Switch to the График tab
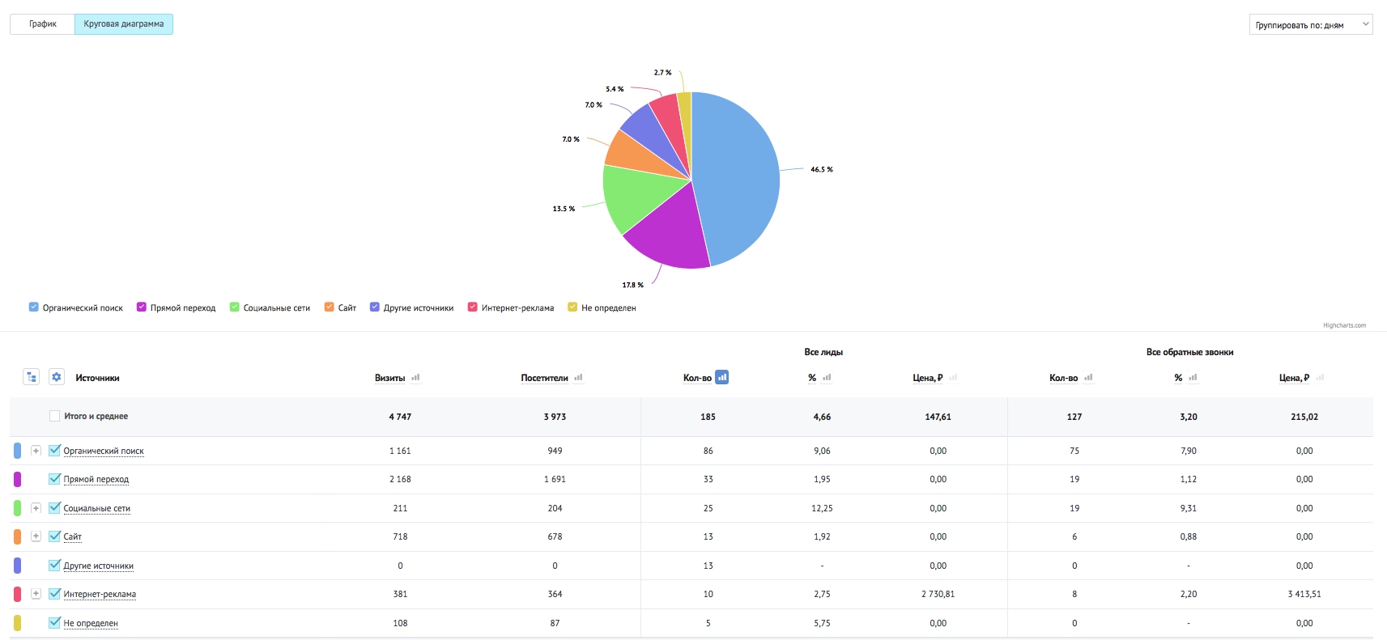The height and width of the screenshot is (640, 1387). 42,24
